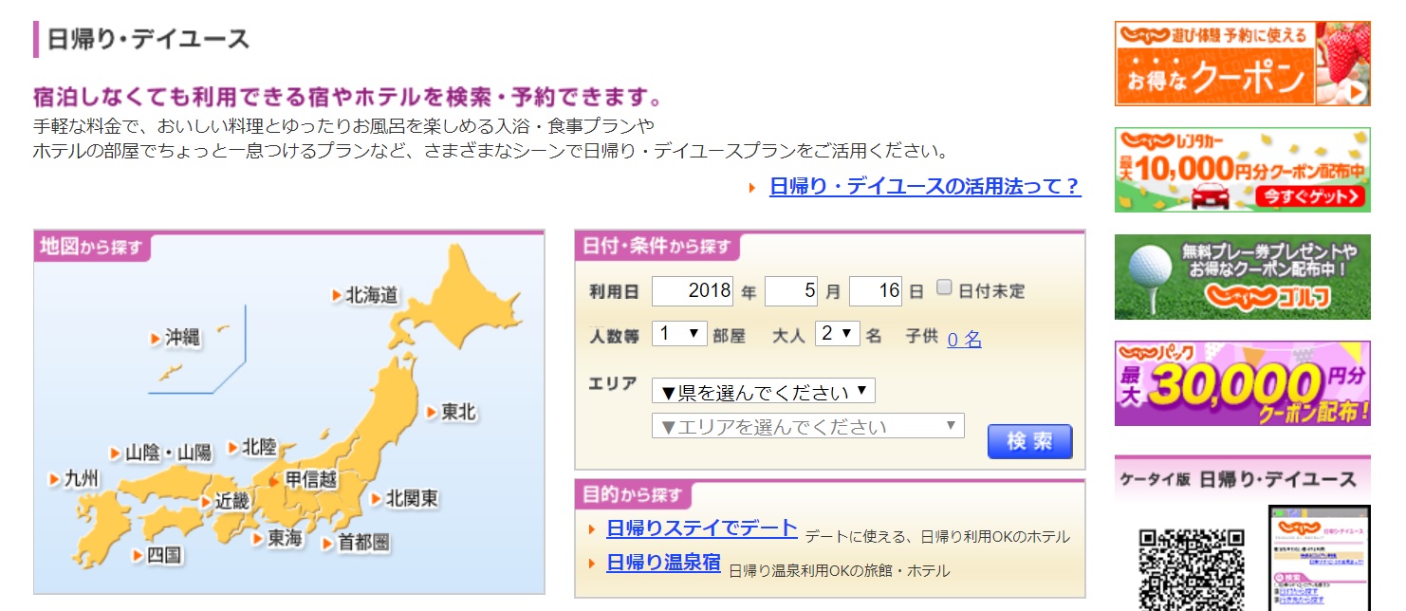Screen dimensions: 1406x611
Task: Click the 子供 0名 link
Action: pyautogui.click(x=964, y=338)
